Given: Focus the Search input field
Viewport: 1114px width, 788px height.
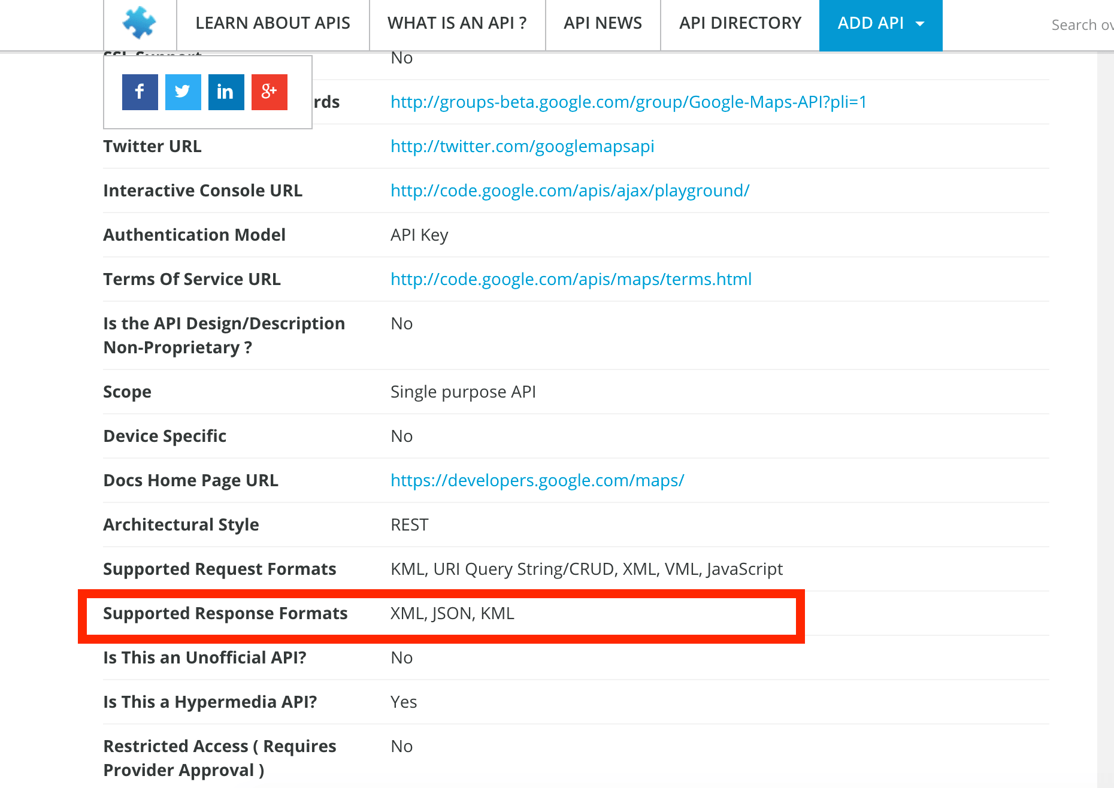Looking at the screenshot, I should coord(1082,25).
